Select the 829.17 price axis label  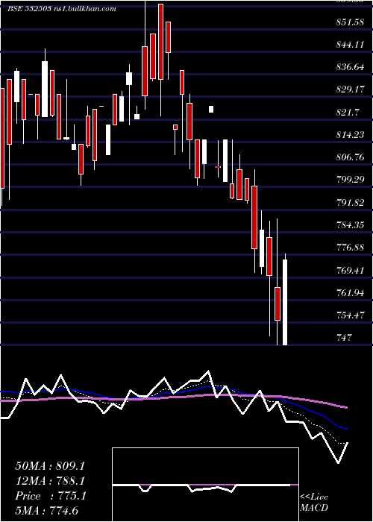click(350, 90)
